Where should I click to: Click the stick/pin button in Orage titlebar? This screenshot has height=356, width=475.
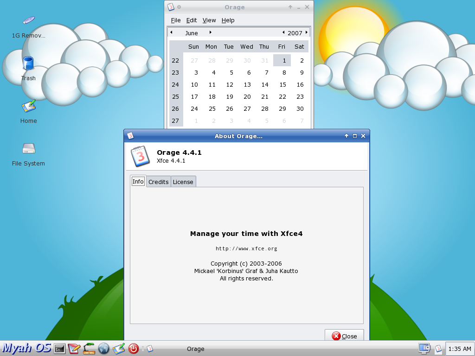[x=179, y=7]
